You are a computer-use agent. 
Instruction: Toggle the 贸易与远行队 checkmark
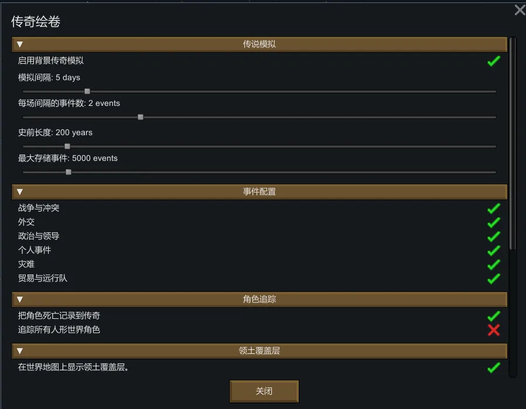coord(494,279)
